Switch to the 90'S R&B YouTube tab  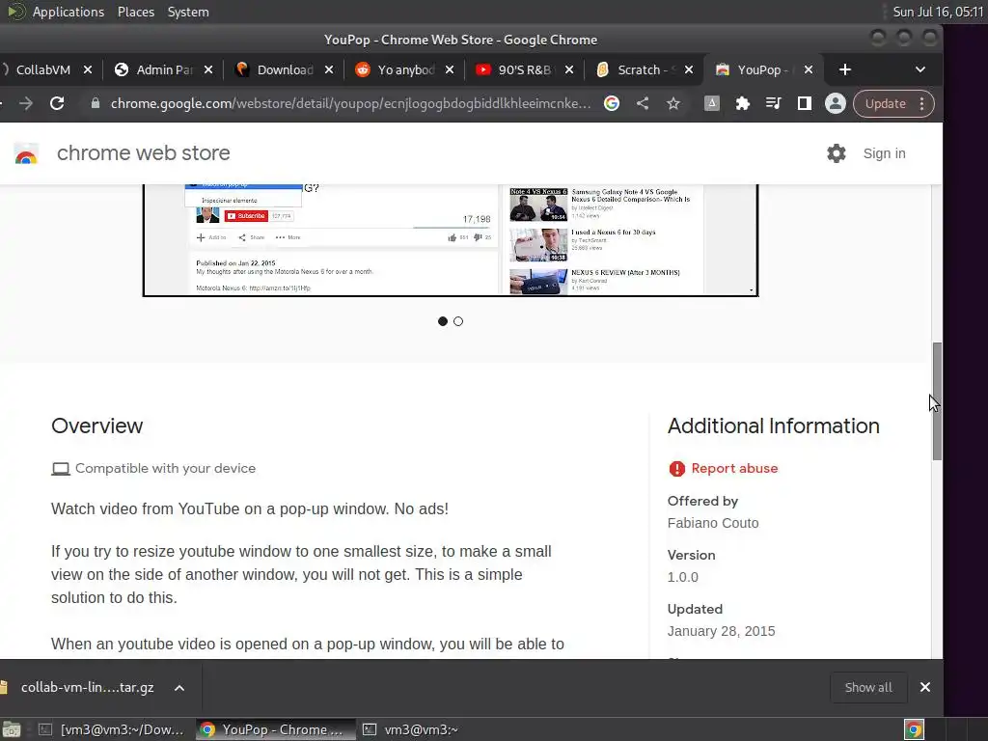point(524,69)
